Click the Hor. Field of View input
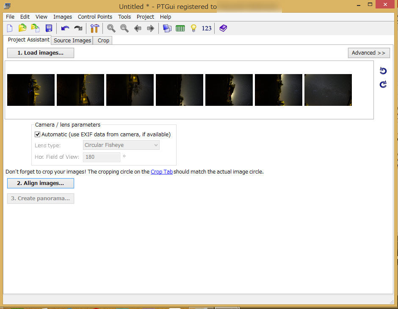 click(x=102, y=157)
